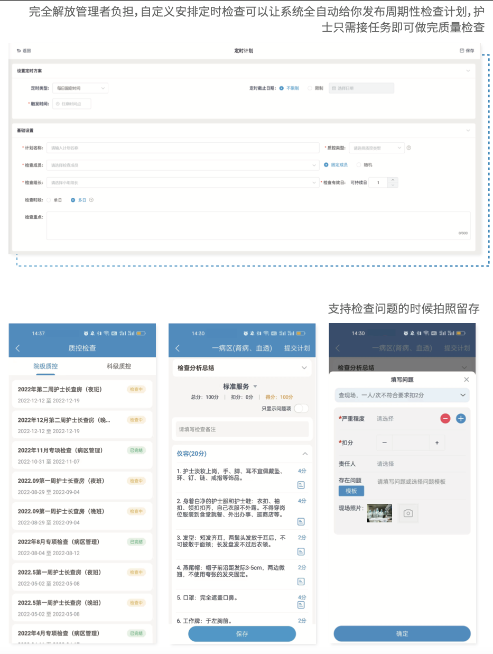This screenshot has width=493, height=654.
Task: Tap 提交计划 in checklist header
Action: coord(297,348)
